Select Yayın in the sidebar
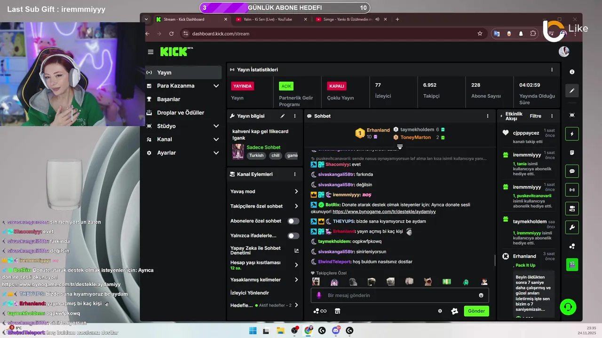Screen dimensions: 602x338 [x=183, y=72]
